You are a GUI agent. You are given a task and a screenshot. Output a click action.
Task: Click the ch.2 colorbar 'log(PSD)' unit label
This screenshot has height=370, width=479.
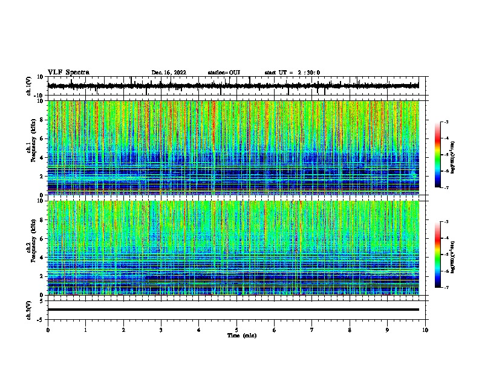tap(452, 257)
